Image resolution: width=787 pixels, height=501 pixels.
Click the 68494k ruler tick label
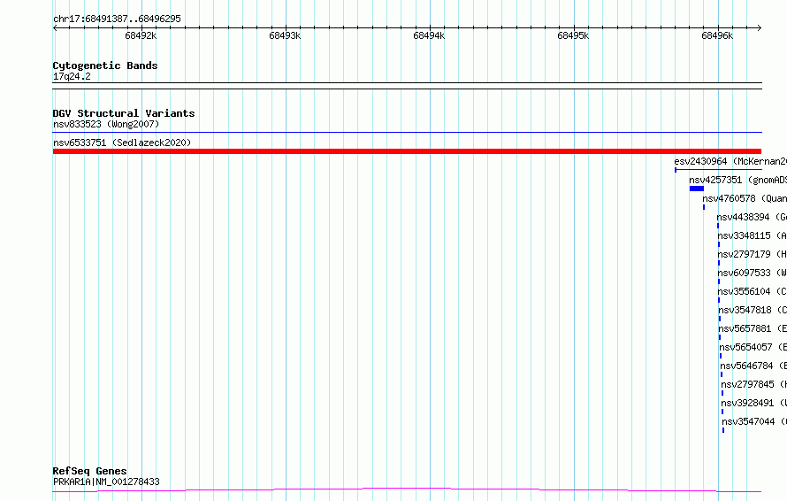tap(429, 35)
